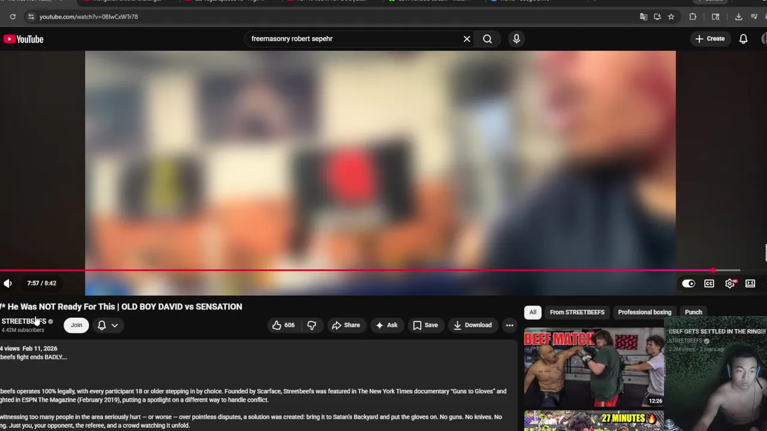Click the site info icon beside the URL

(31, 17)
